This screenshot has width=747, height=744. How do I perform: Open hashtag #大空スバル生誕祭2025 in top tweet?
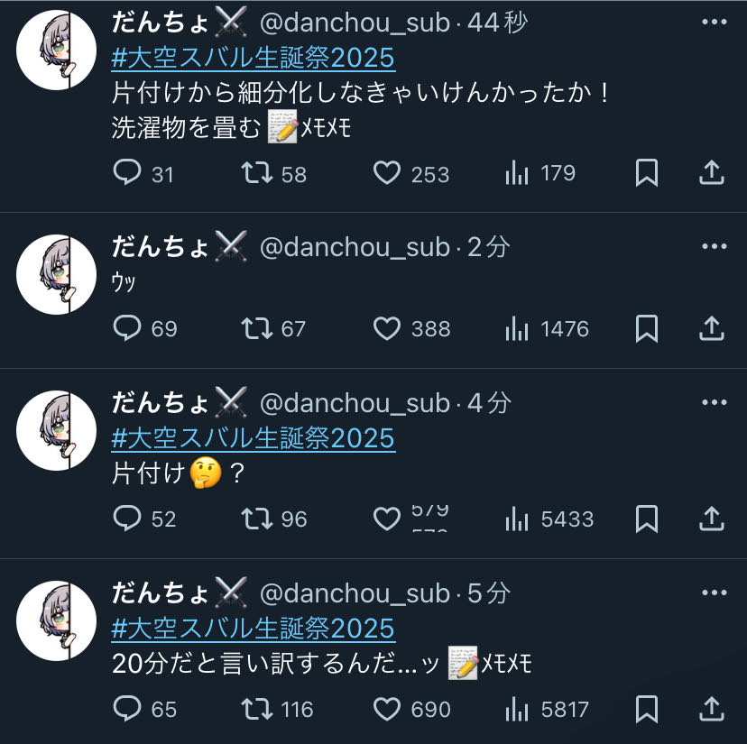(x=253, y=58)
